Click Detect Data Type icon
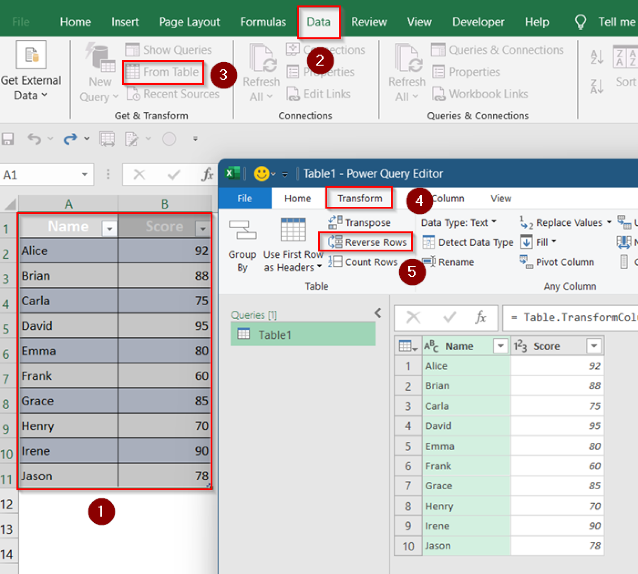The image size is (638, 574). click(x=467, y=242)
